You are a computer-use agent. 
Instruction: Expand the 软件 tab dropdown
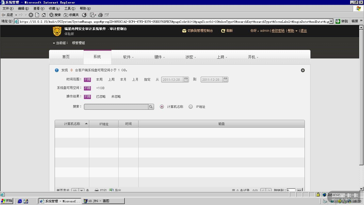(128, 57)
